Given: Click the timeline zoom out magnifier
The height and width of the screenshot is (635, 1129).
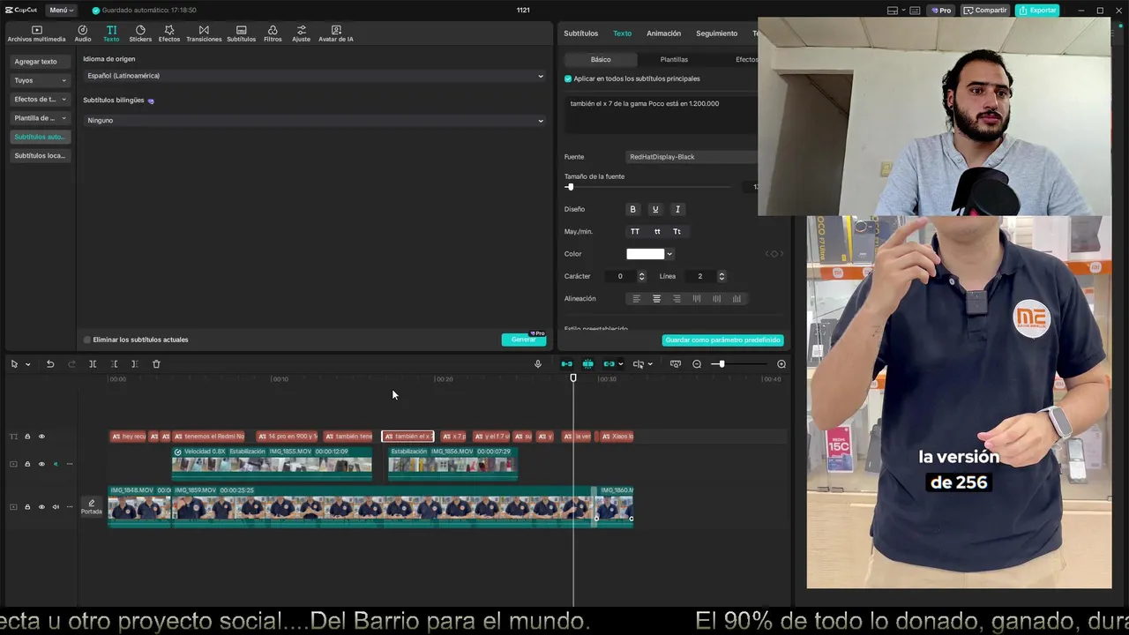Looking at the screenshot, I should (x=697, y=364).
